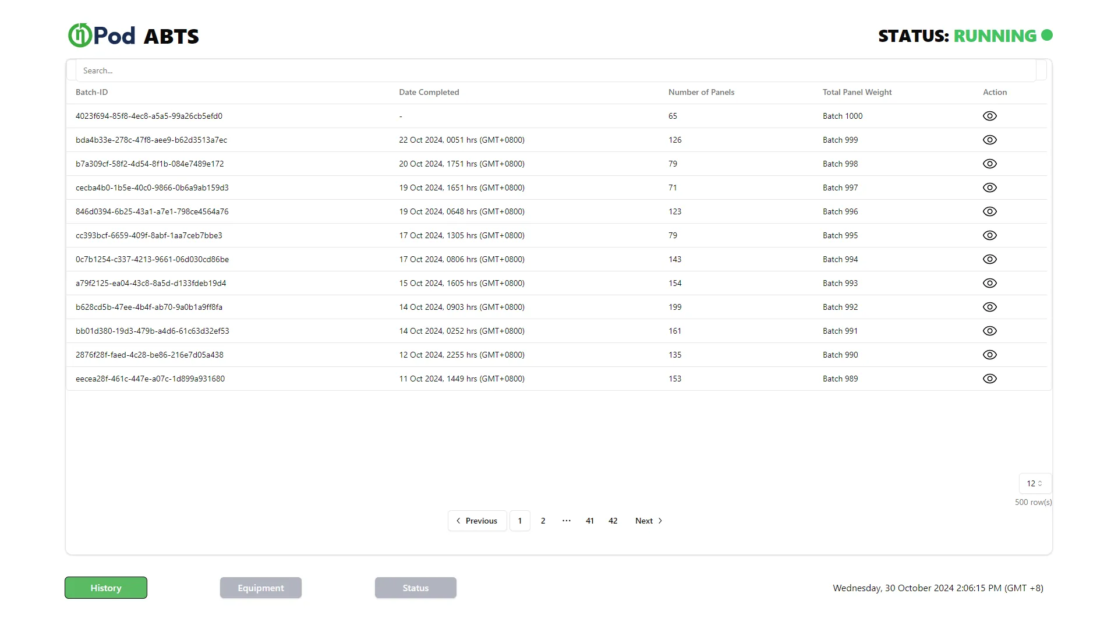The width and height of the screenshot is (1118, 629).
Task: View Batch 993 details
Action: coord(990,283)
